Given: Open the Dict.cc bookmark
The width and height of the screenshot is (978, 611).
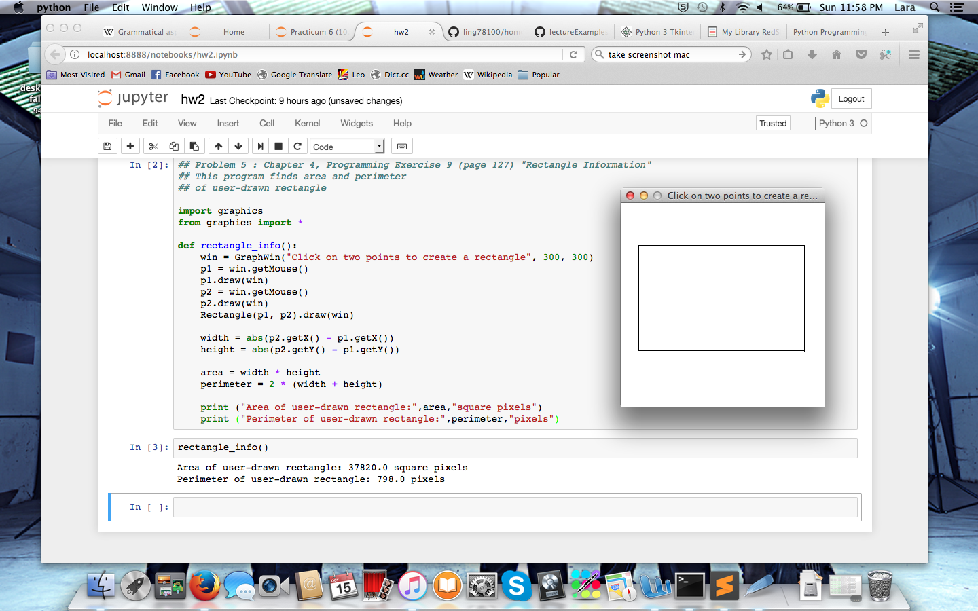Looking at the screenshot, I should [390, 75].
